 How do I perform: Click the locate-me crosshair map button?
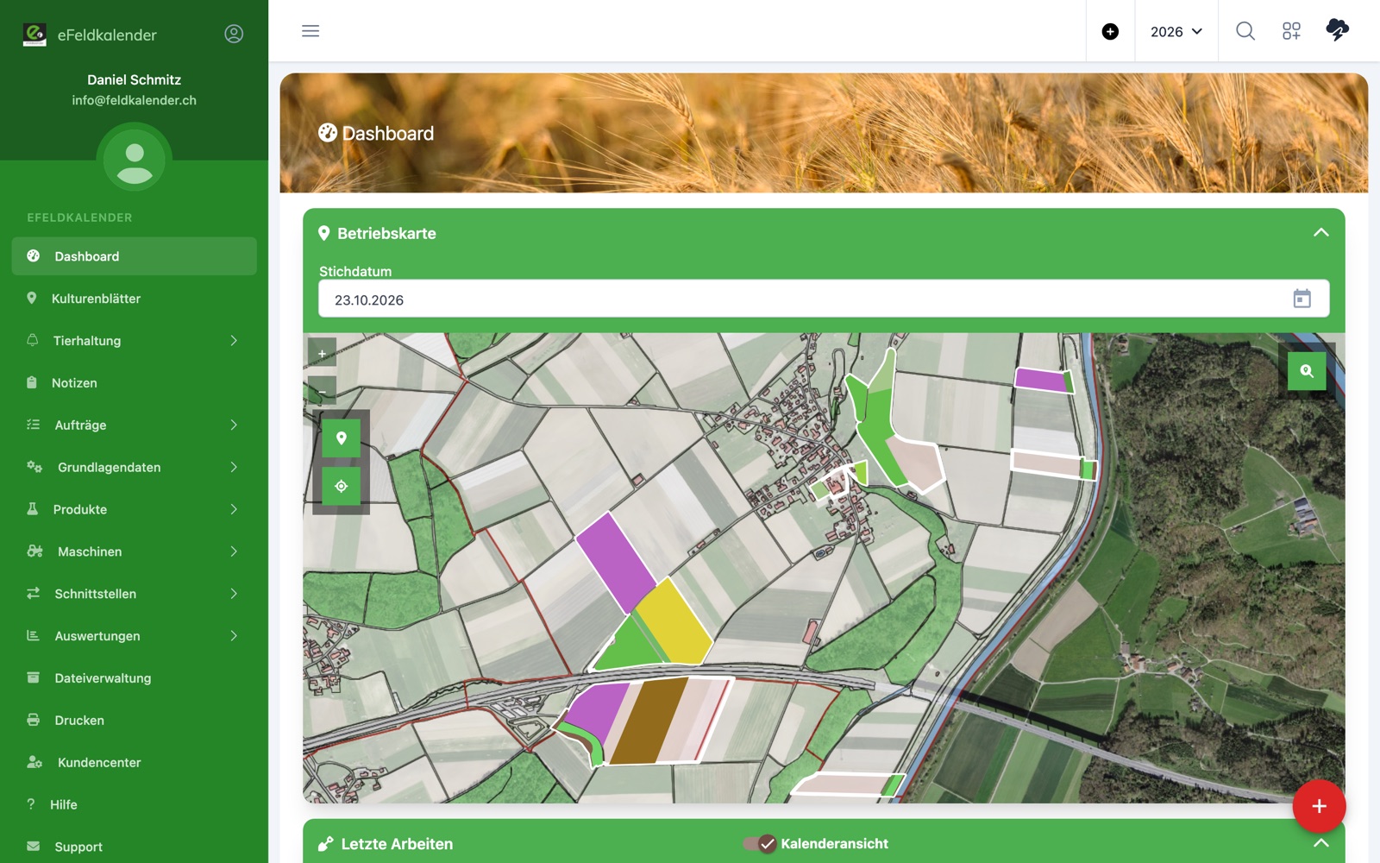pos(341,486)
